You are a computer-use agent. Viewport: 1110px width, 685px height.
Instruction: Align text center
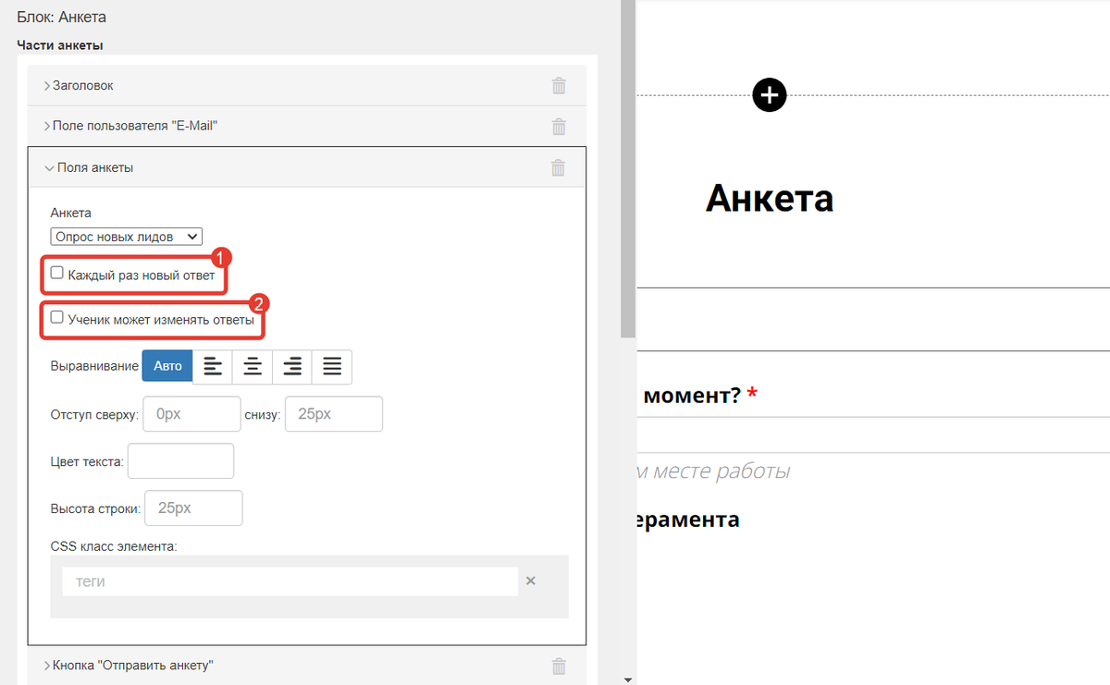(253, 366)
